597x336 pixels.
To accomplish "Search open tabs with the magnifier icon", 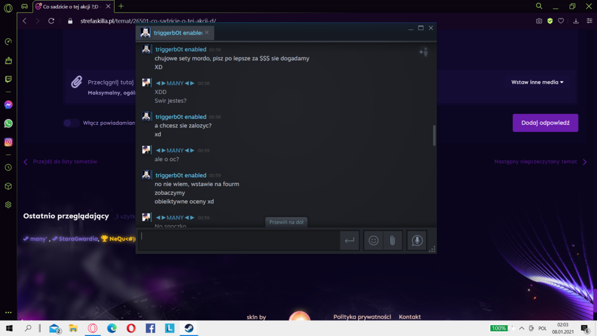I will [538, 6].
